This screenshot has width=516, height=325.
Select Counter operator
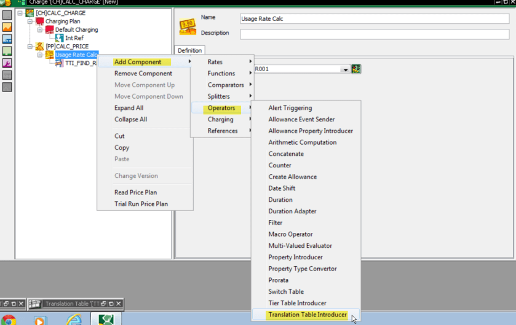pos(306,166)
